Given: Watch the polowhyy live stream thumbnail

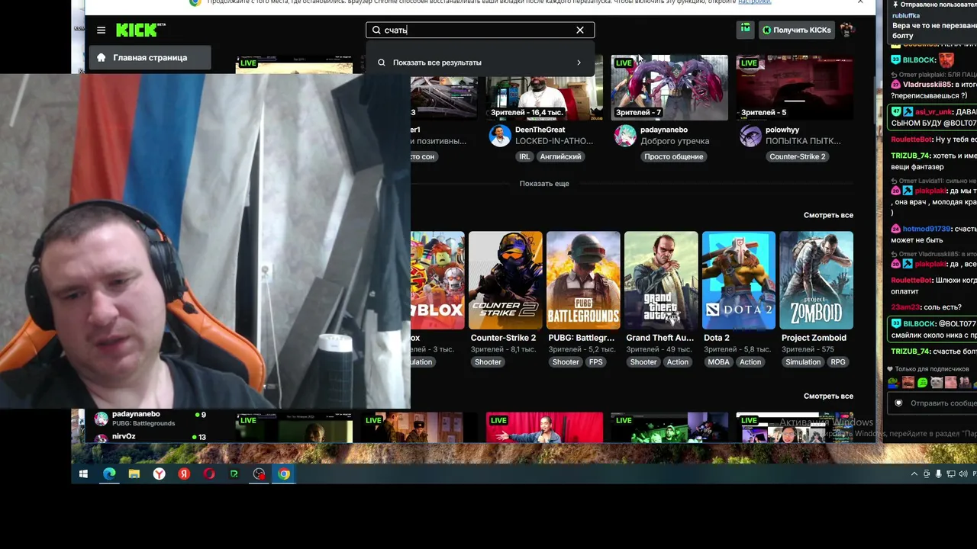Looking at the screenshot, I should point(795,87).
